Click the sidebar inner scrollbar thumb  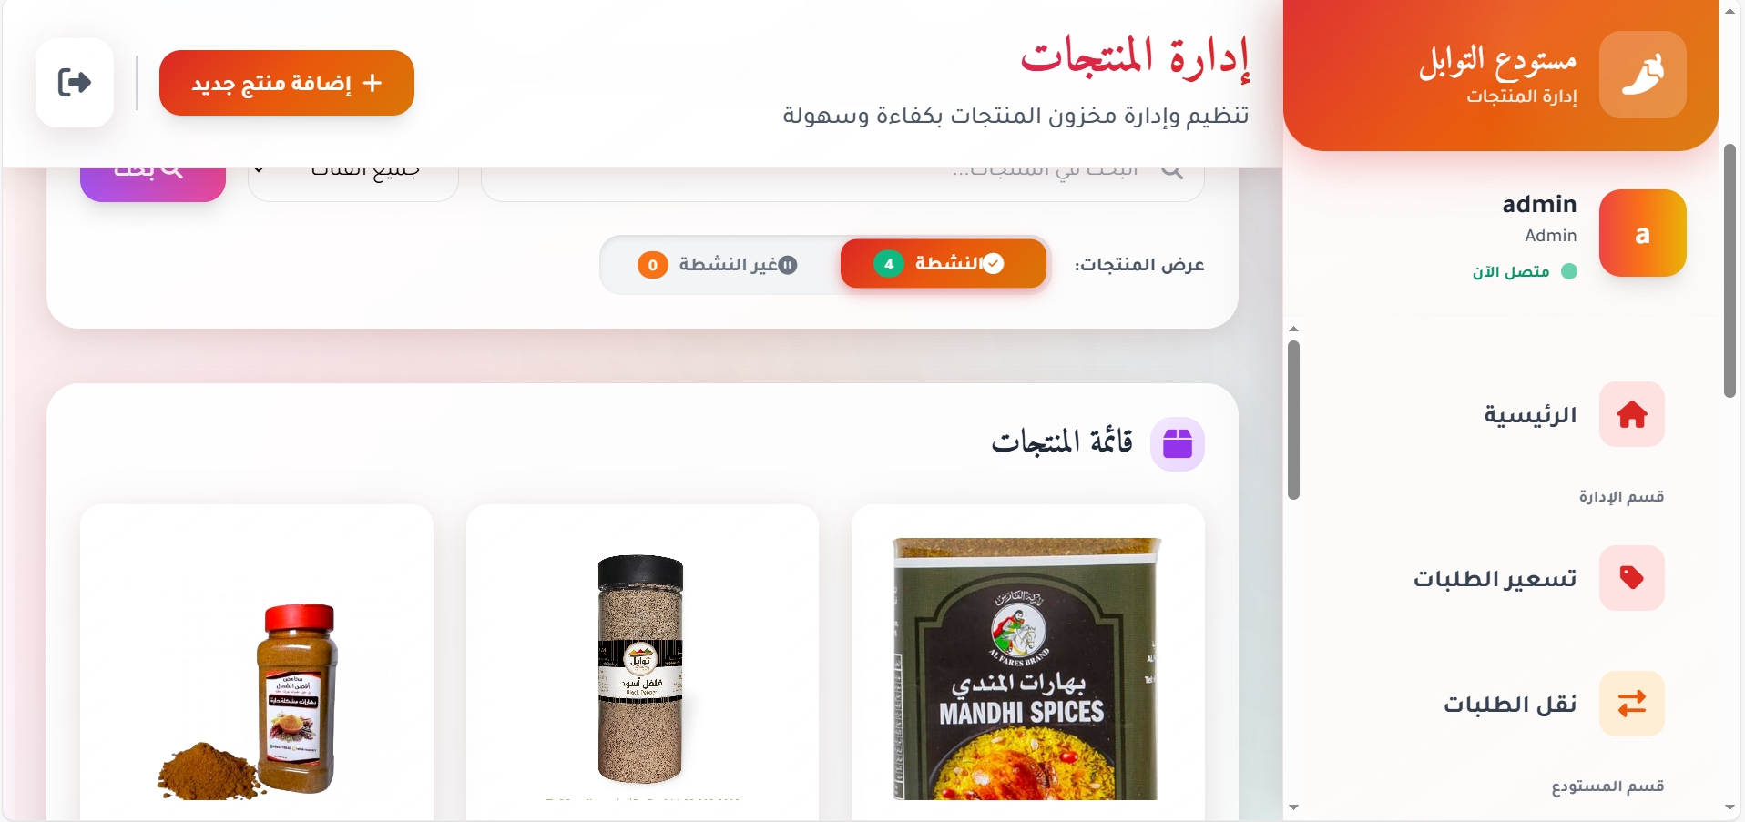pyautogui.click(x=1293, y=420)
